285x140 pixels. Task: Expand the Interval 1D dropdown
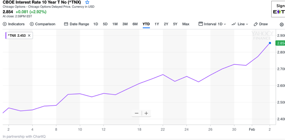[x=212, y=24]
